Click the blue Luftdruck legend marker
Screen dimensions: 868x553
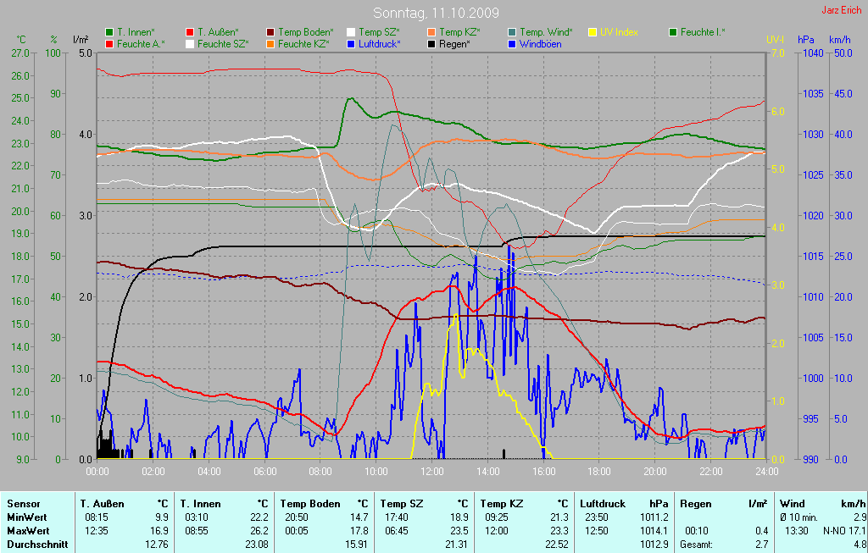[351, 43]
